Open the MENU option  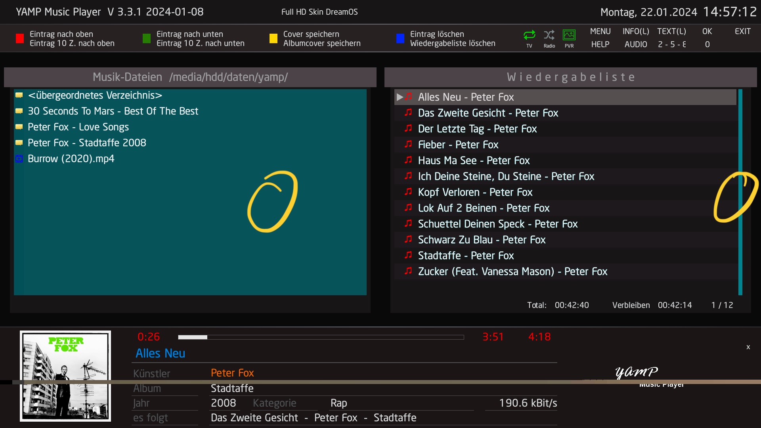coord(600,31)
